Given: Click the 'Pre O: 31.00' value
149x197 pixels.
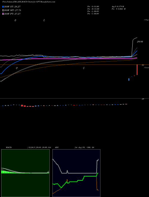Looking at the screenshot, I should point(93,7).
